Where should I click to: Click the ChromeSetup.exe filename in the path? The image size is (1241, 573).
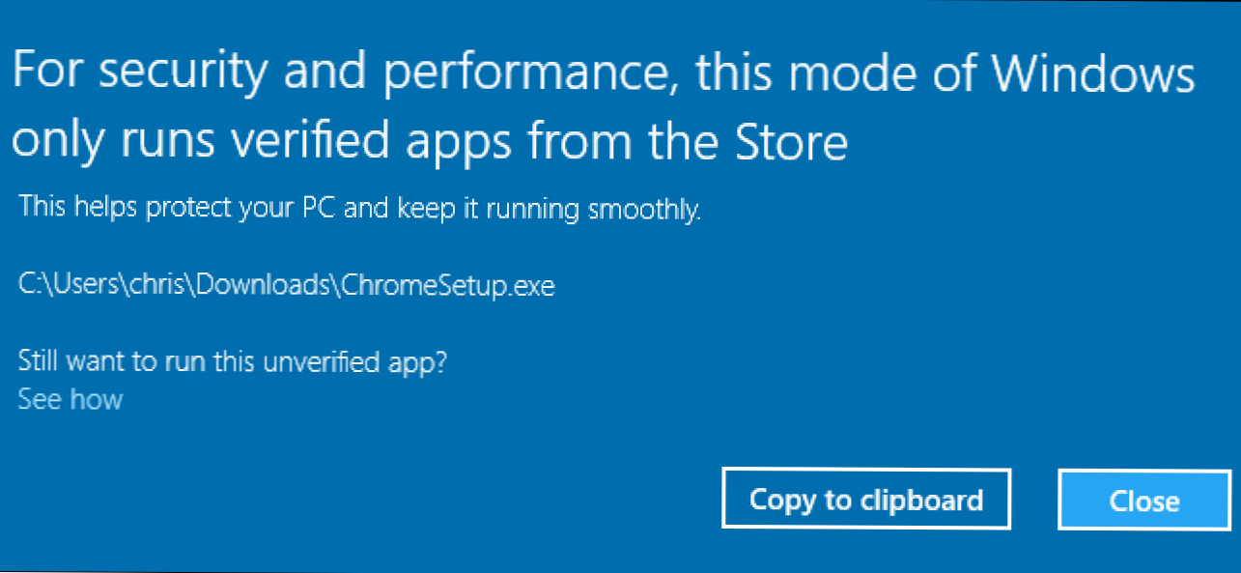tap(449, 285)
